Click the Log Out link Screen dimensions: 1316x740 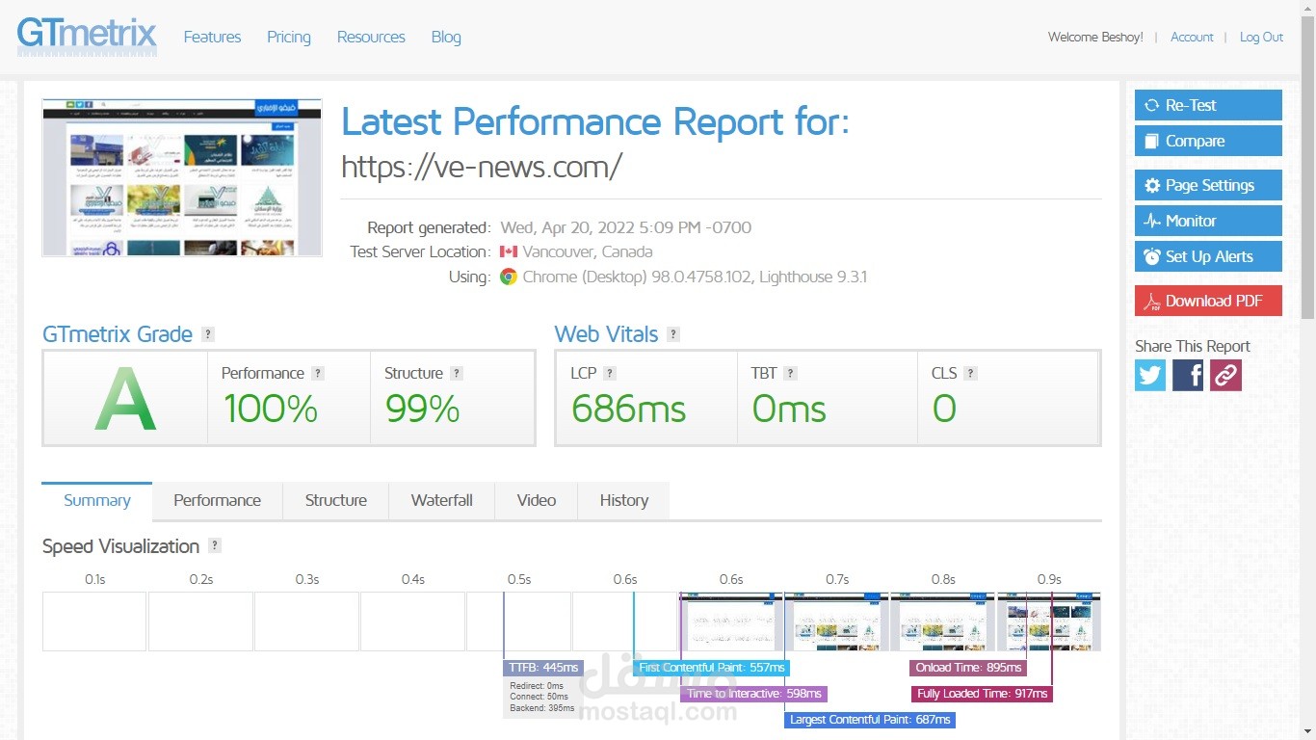(1261, 37)
